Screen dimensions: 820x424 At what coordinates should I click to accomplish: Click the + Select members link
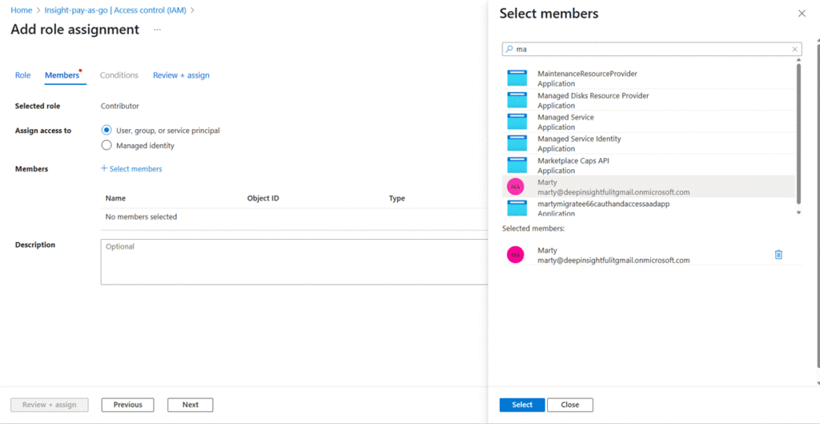pos(131,169)
